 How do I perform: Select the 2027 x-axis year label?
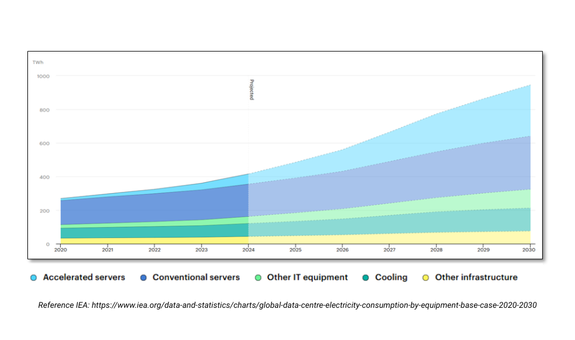pos(389,250)
